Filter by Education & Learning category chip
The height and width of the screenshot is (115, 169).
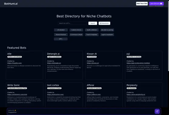(x=107, y=30)
